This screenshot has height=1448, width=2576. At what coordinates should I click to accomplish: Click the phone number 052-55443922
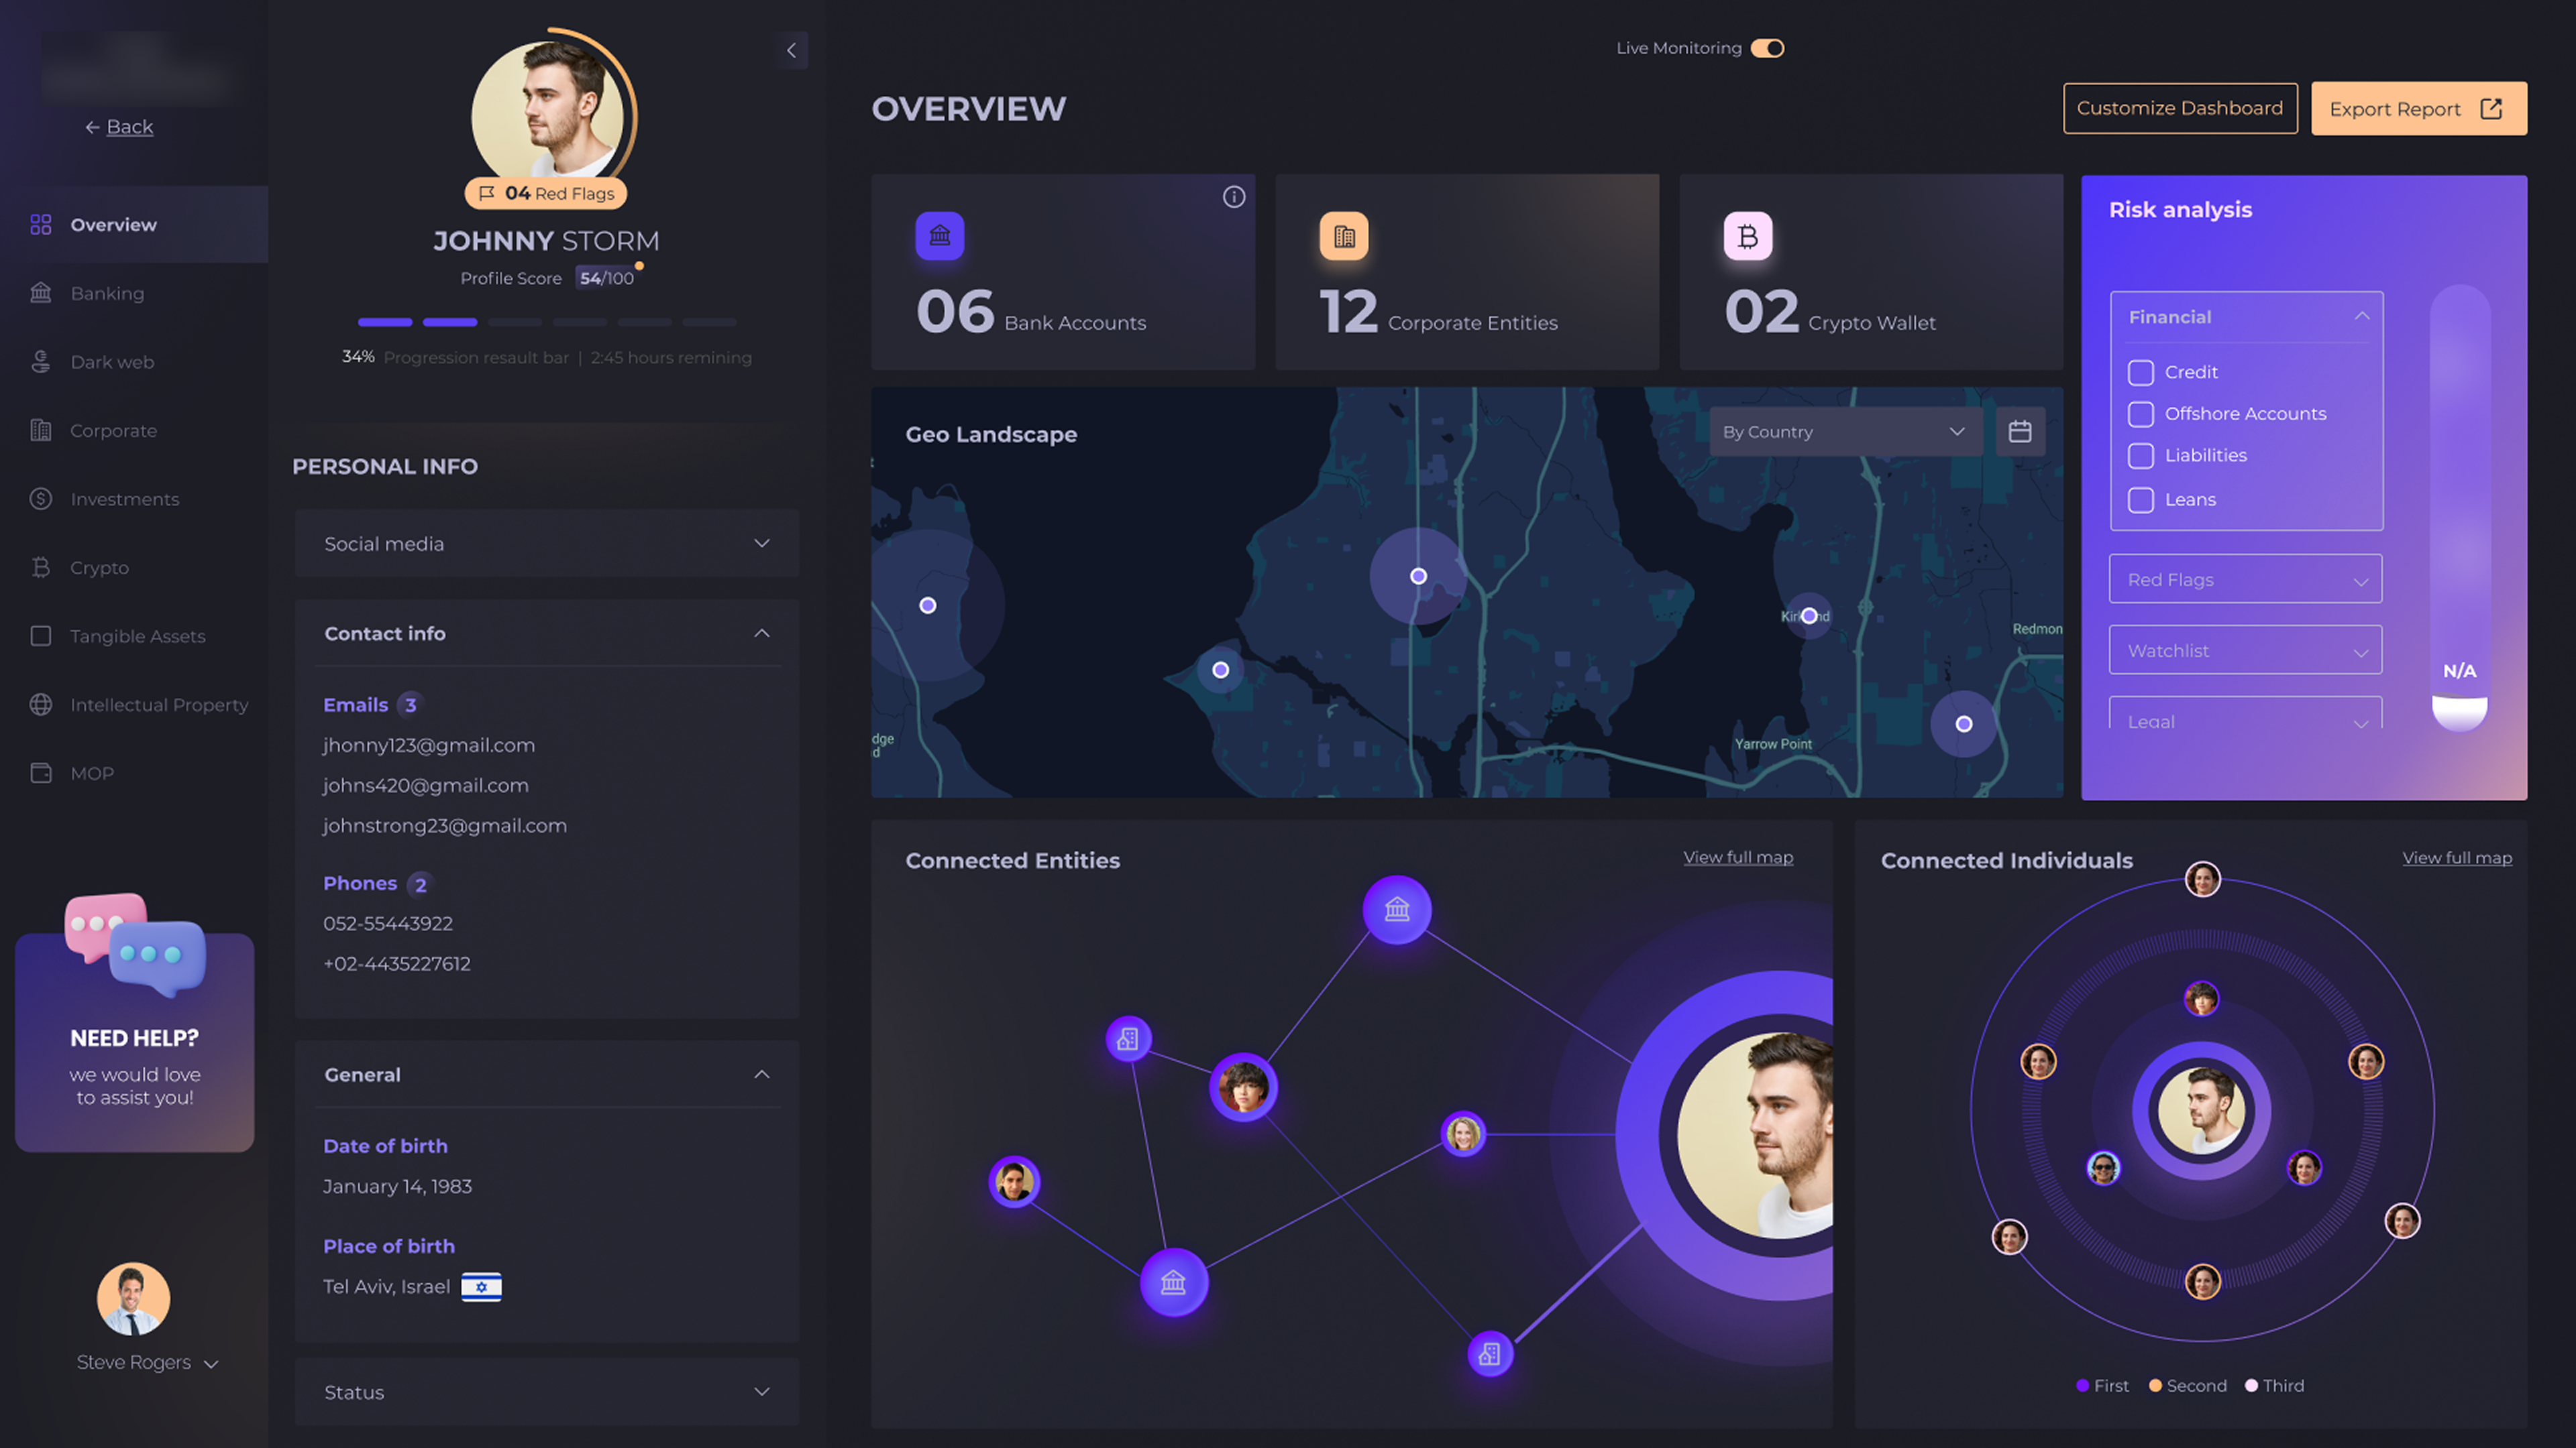[388, 923]
